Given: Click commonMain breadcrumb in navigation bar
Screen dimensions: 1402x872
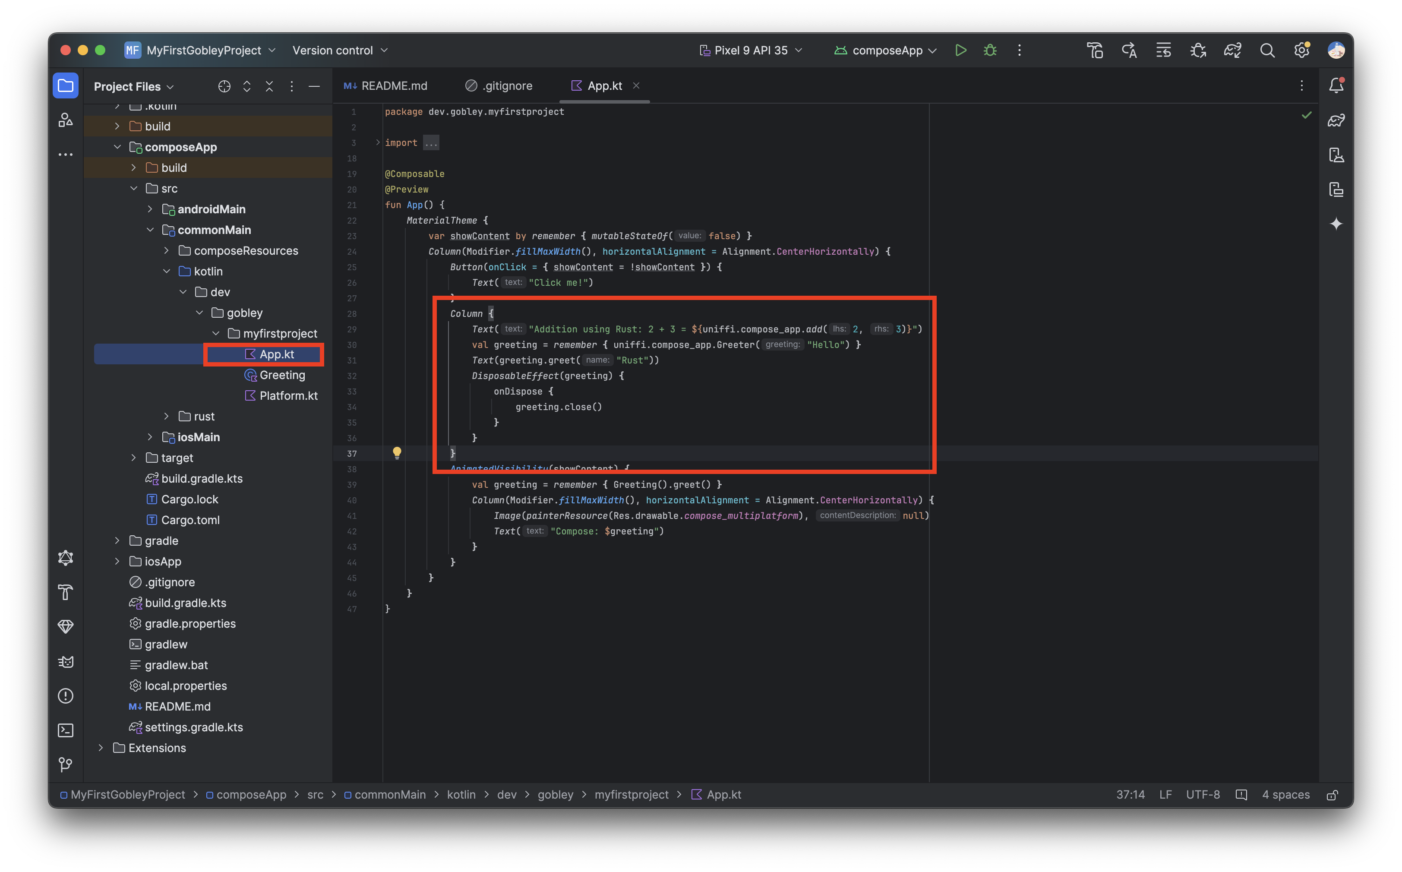Looking at the screenshot, I should click(385, 795).
